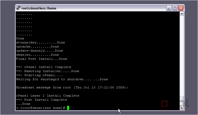Click the vertical scrollbar thumb
The height and width of the screenshot is (115, 198).
(x=182, y=101)
